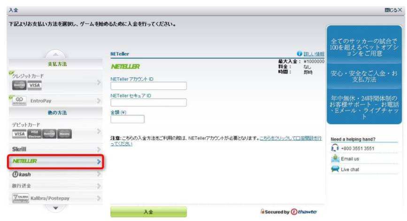Image resolution: width=407 pixels, height=221 pixels.
Task: Click the Maestro logo in debit cards
Action: [x=64, y=134]
